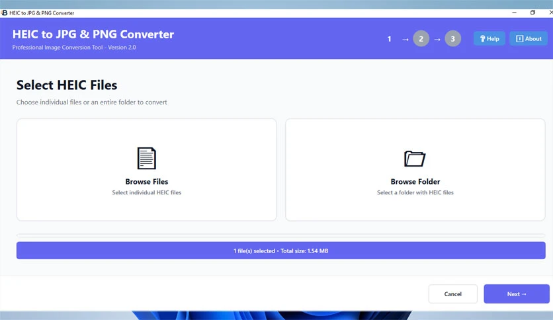
Task: Click the Browse Folder folder icon
Action: tap(415, 159)
